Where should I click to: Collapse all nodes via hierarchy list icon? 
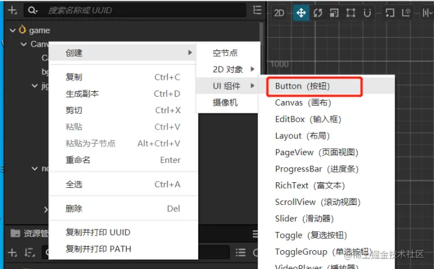(257, 11)
